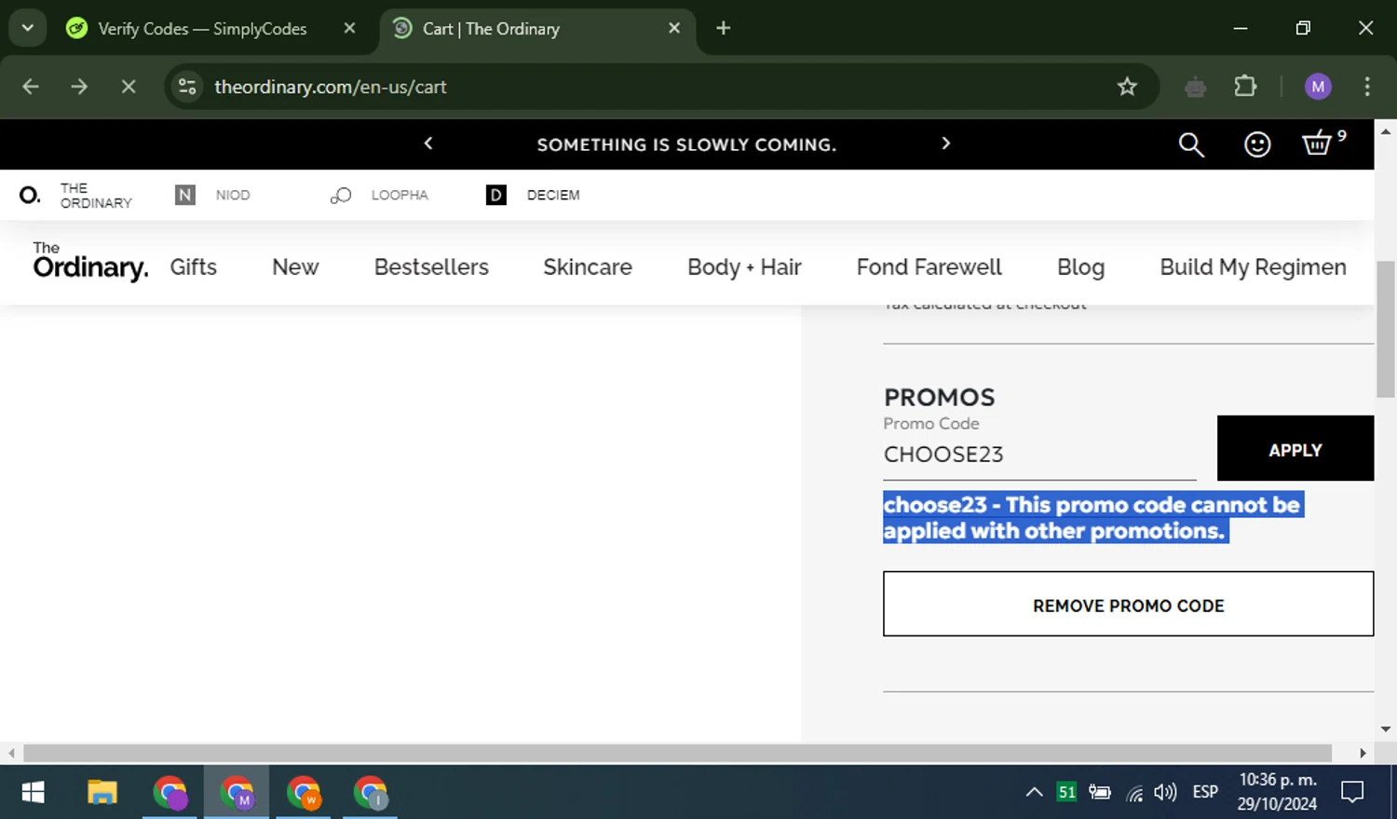This screenshot has width=1397, height=819.
Task: Click the address bar URL theordinary.com/en-us/cart
Action: click(x=331, y=87)
